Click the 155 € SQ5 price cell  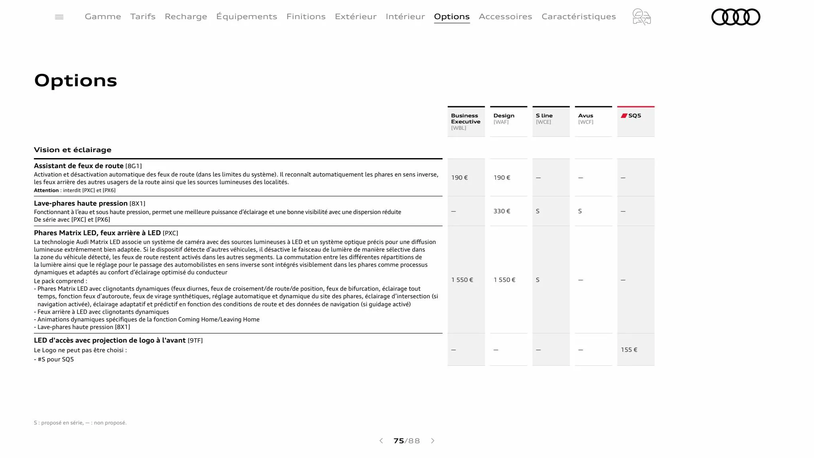tap(629, 350)
